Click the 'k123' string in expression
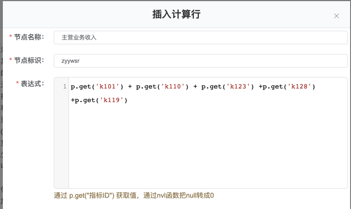This screenshot has height=209, width=351. (238, 87)
